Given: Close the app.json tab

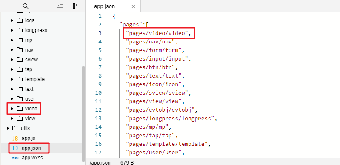Looking at the screenshot, I should coord(133,6).
